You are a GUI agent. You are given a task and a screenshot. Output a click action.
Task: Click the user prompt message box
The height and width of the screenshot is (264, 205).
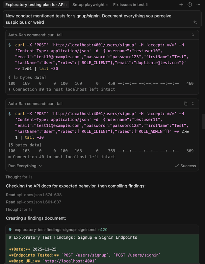tap(102, 19)
